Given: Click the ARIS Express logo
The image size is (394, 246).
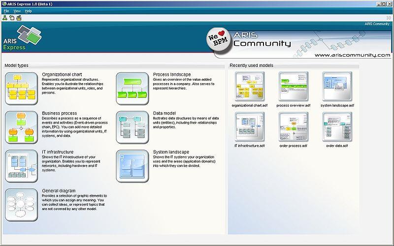Looking at the screenshot, I should click(22, 38).
